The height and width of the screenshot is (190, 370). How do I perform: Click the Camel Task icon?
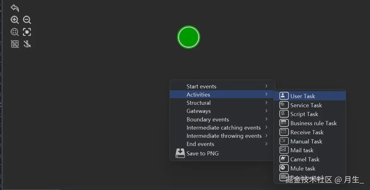point(284,159)
